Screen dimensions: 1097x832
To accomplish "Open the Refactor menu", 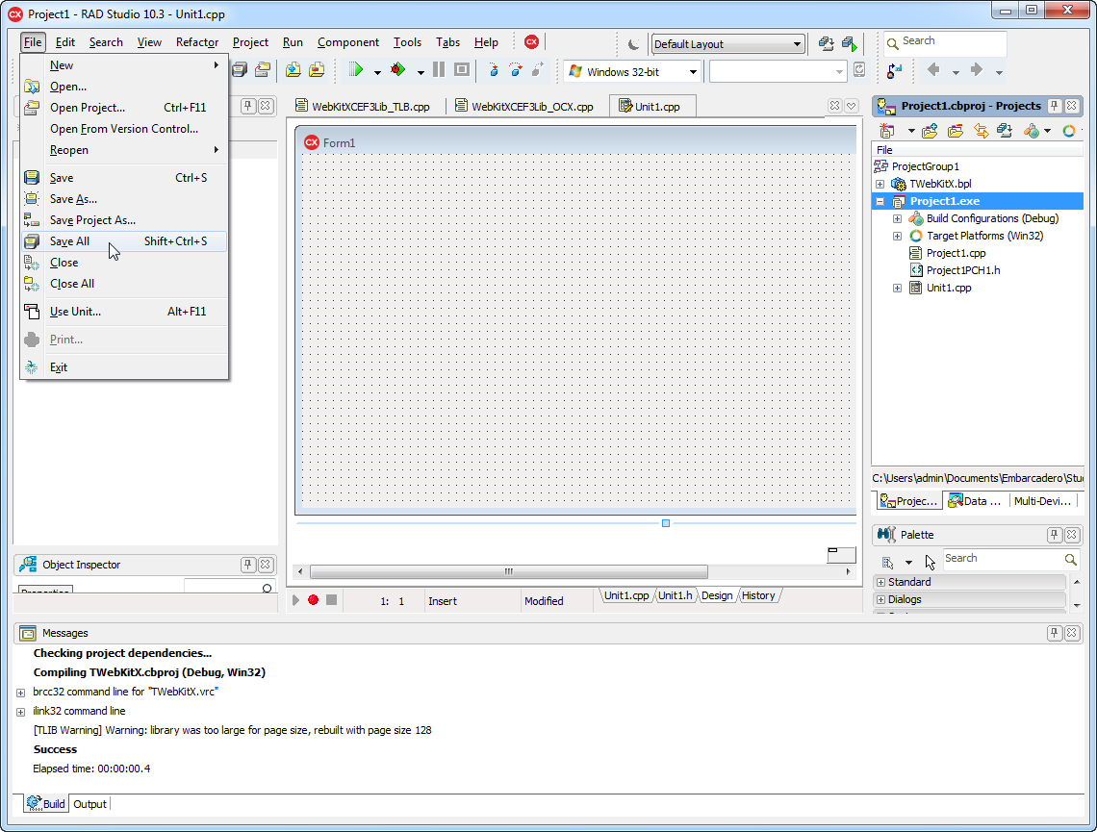I will tap(197, 42).
